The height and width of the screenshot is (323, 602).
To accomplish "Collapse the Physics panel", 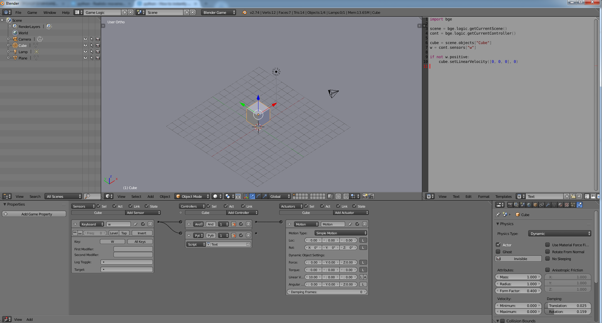I will 498,224.
